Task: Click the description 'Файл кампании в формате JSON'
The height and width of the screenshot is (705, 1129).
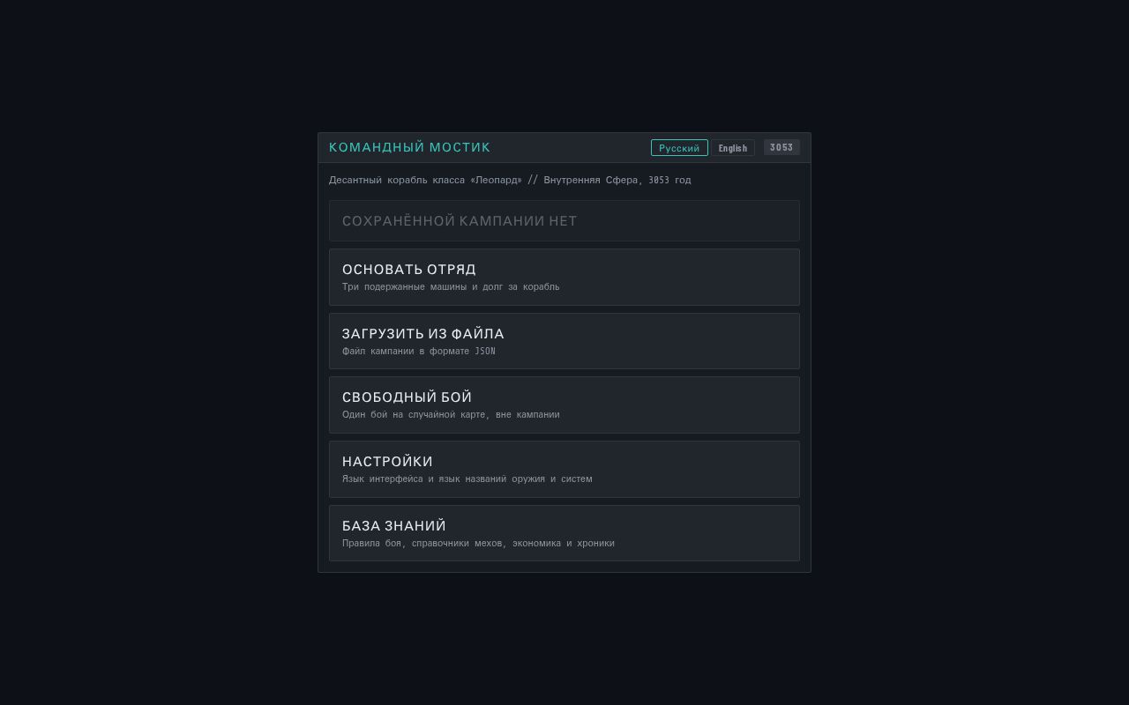Action: tap(419, 351)
